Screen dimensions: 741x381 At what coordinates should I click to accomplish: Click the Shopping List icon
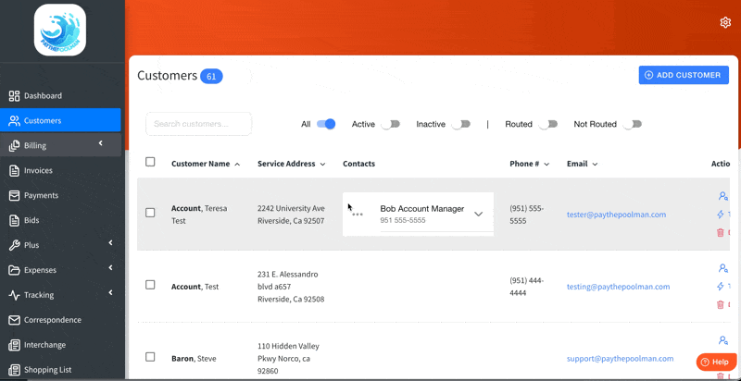coord(14,370)
